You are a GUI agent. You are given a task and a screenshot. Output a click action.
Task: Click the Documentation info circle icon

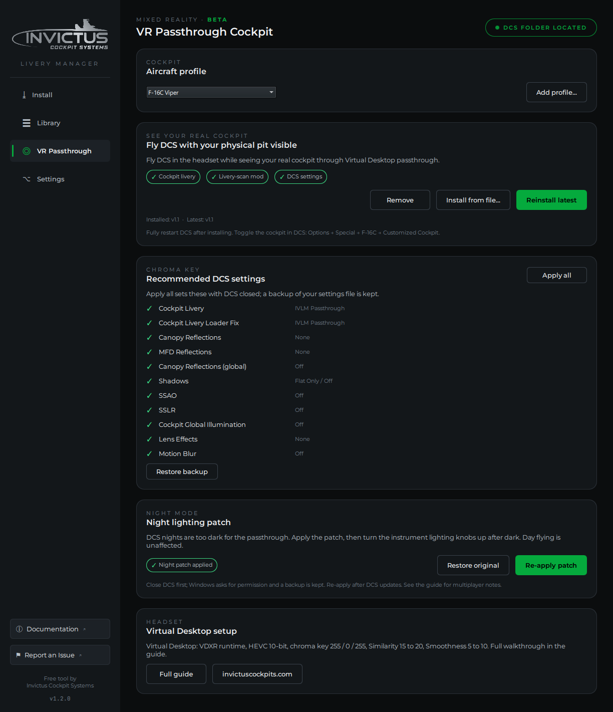[20, 629]
